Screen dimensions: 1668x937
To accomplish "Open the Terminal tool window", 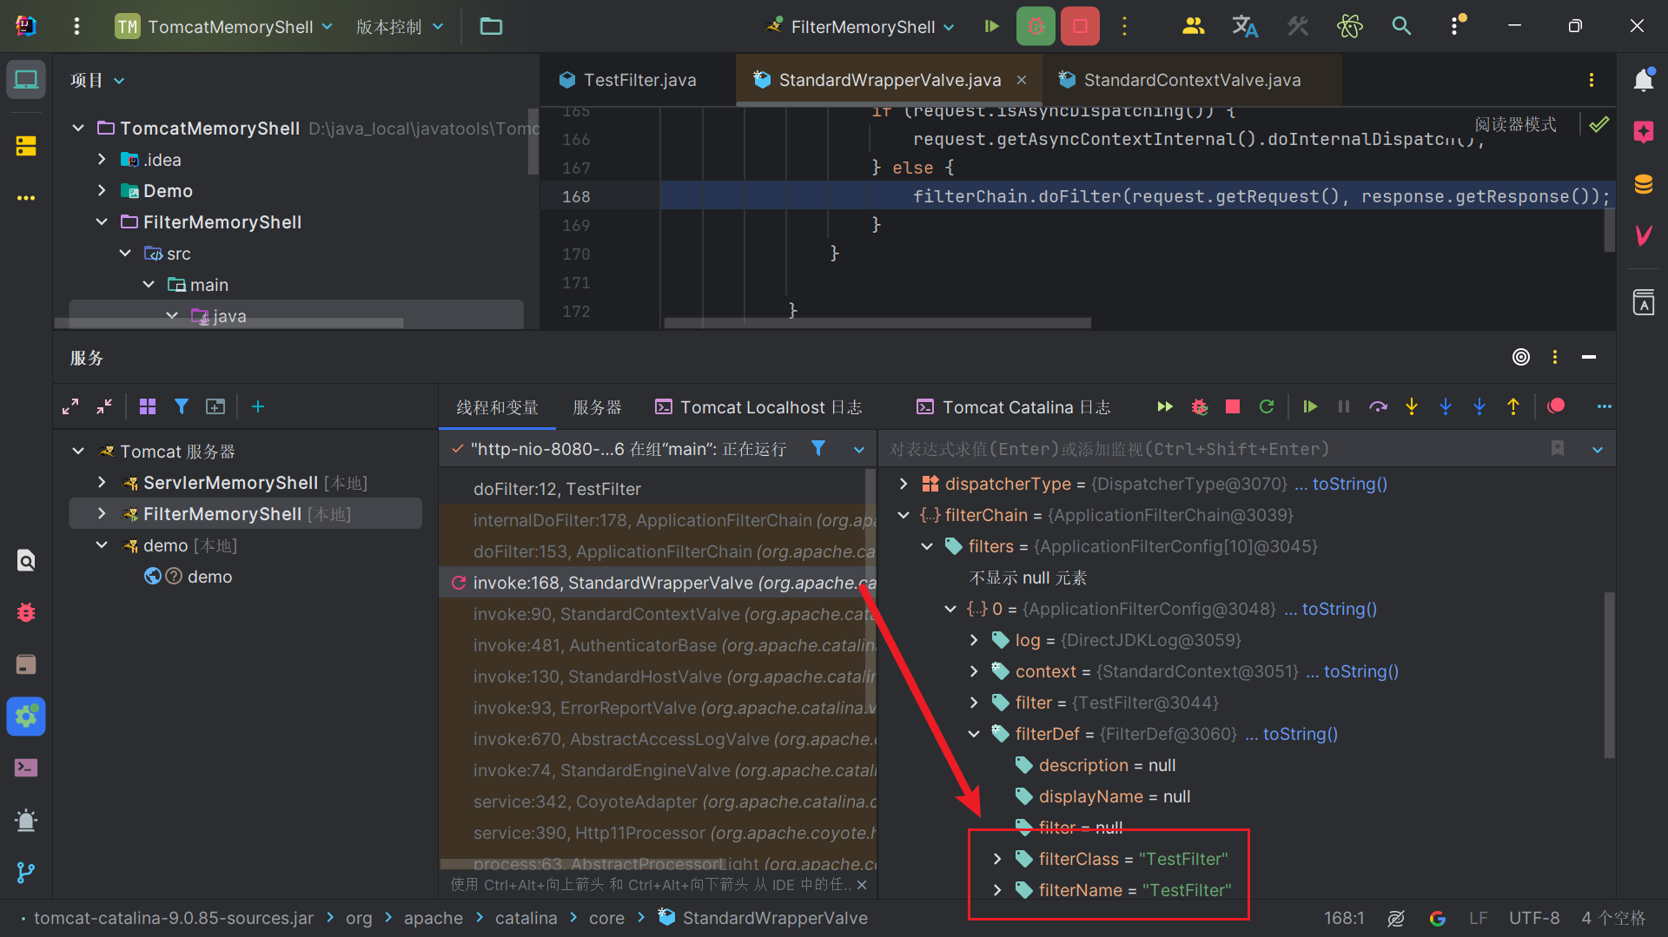I will 26,768.
